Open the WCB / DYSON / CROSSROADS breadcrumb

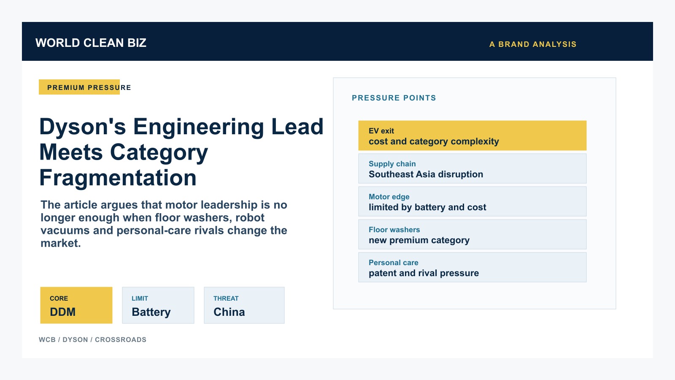(92, 339)
